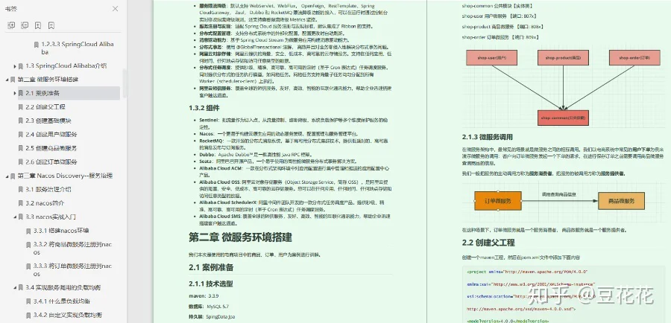This screenshot has height=323, width=671.
Task: Click the 商品微服务 box in the call diagram
Action: (621, 201)
